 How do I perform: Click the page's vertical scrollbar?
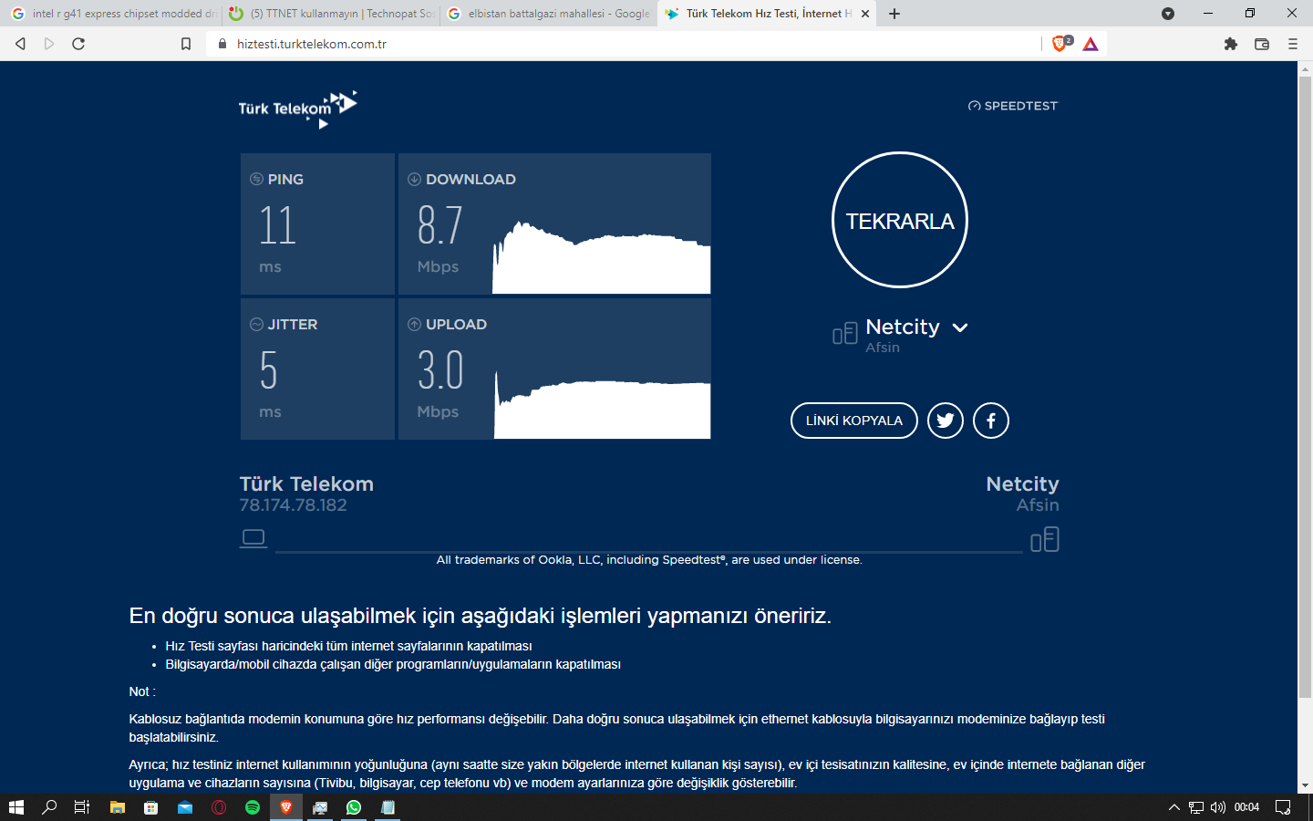click(1306, 387)
